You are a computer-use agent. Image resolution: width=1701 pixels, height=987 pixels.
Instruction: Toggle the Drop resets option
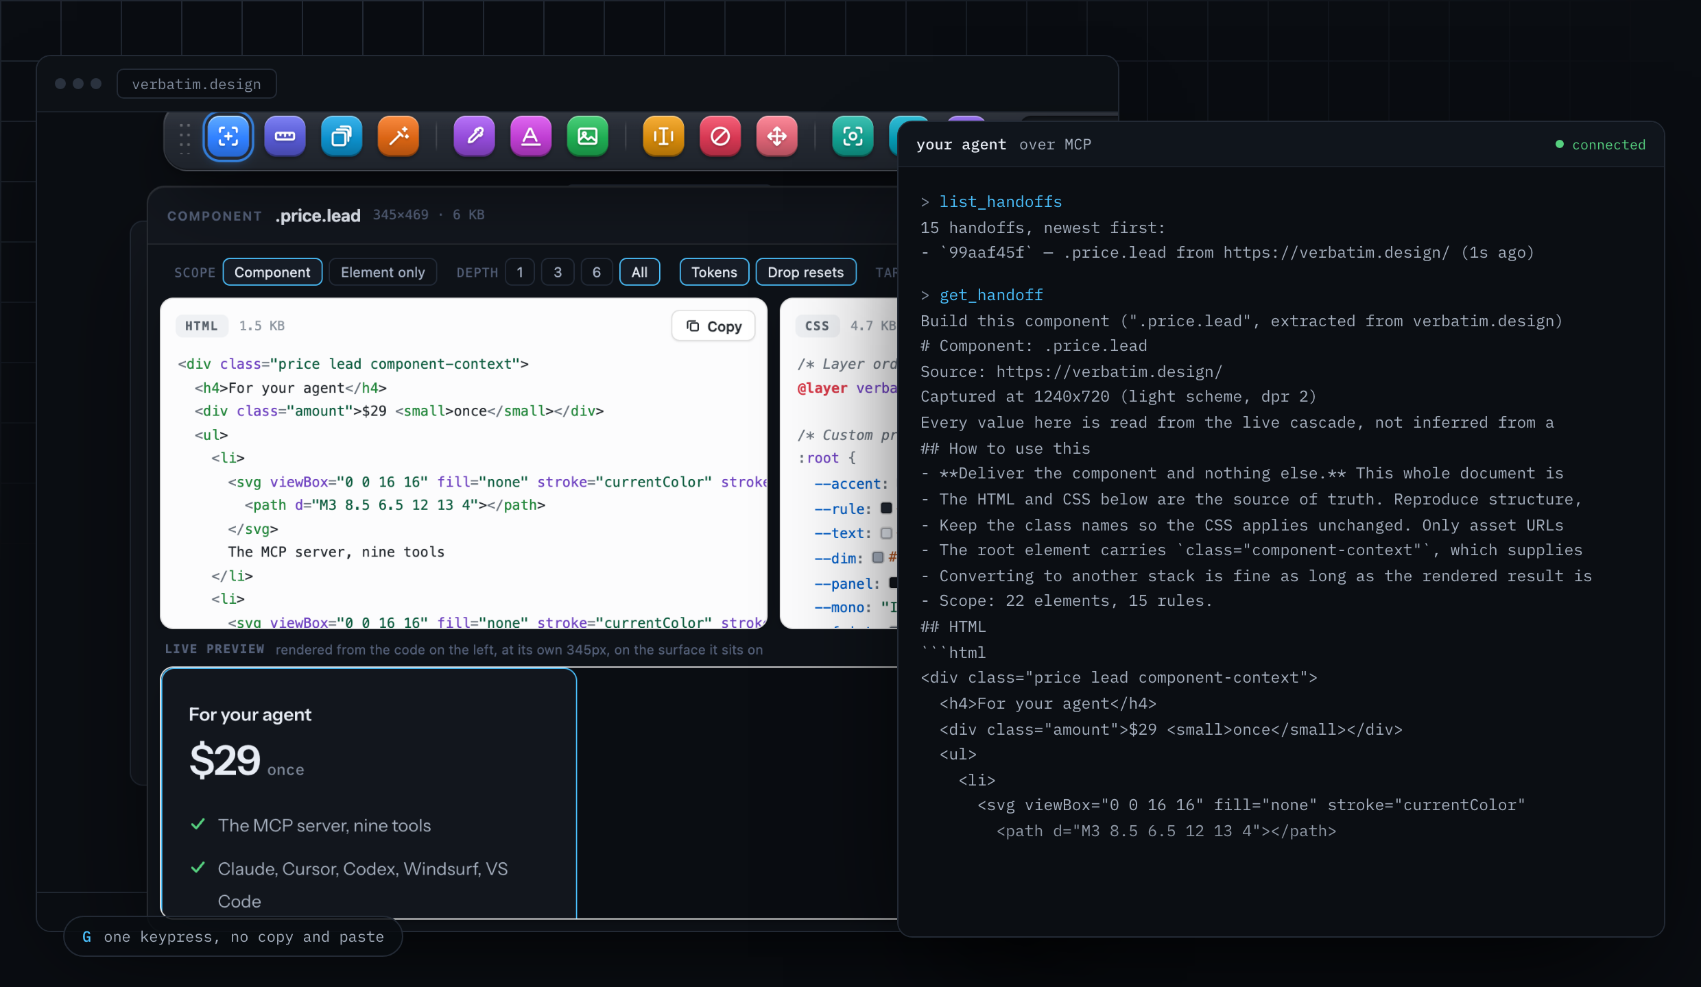805,272
